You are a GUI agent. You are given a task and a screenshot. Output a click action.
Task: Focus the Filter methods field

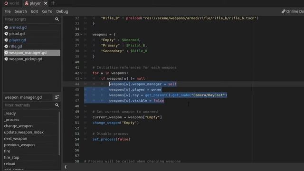pyautogui.click(x=28, y=105)
